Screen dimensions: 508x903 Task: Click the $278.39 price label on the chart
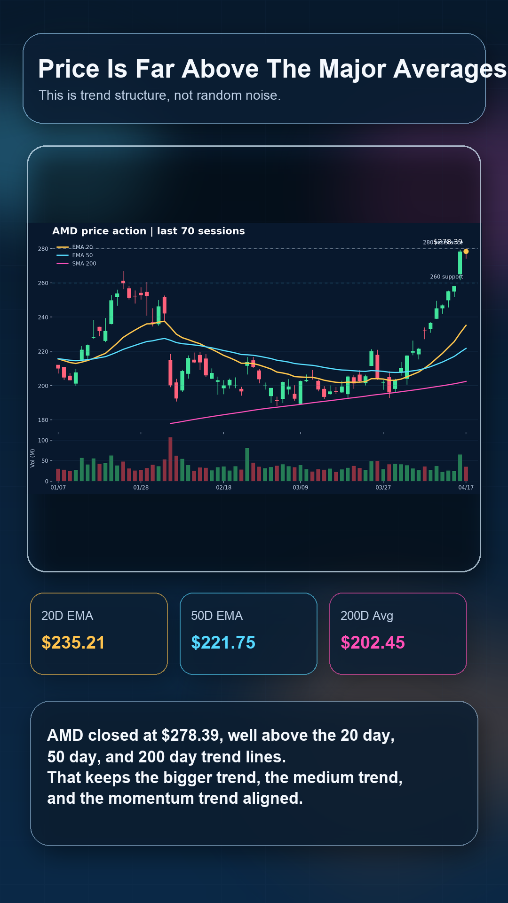tap(448, 241)
